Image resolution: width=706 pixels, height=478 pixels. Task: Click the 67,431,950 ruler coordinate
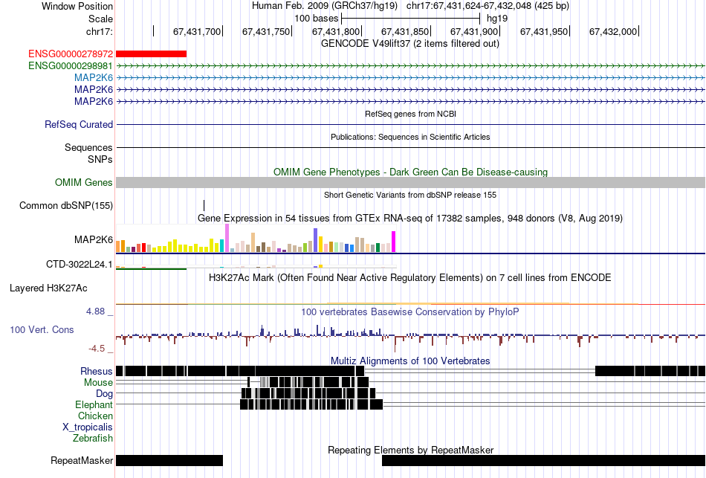[544, 31]
